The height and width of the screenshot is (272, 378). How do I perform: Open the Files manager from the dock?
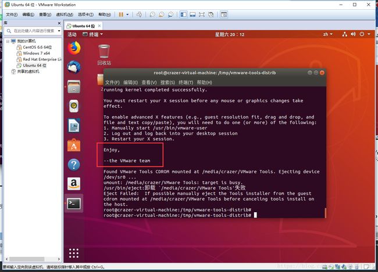tap(74, 87)
